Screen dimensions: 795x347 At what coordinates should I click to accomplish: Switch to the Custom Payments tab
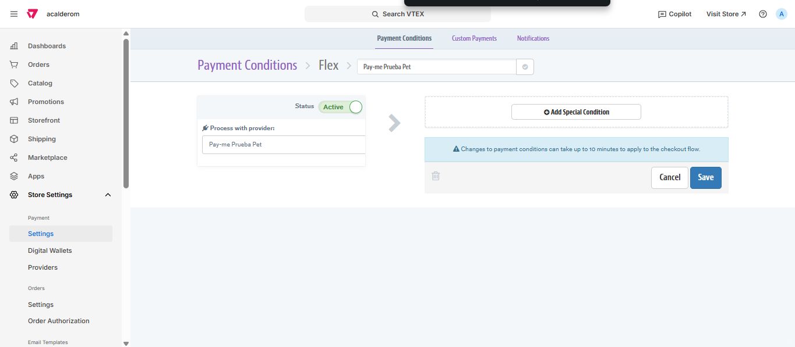(474, 38)
